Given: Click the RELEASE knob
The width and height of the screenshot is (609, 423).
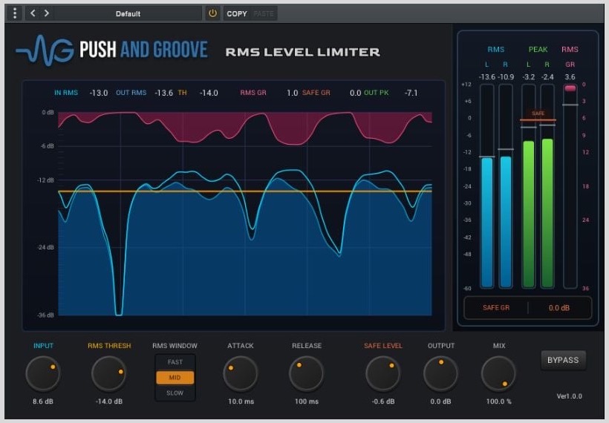Looking at the screenshot, I should 306,374.
